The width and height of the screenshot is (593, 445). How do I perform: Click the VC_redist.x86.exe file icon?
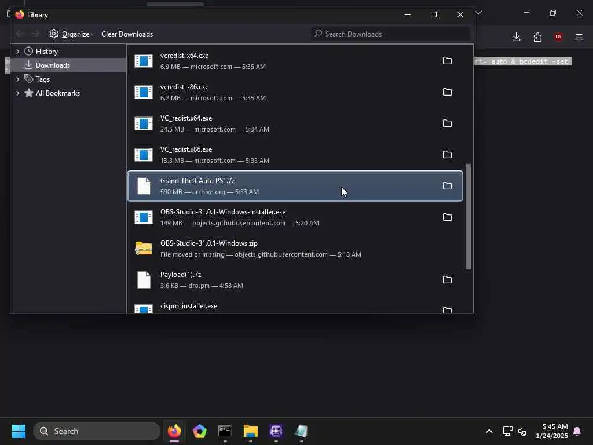[x=144, y=155]
